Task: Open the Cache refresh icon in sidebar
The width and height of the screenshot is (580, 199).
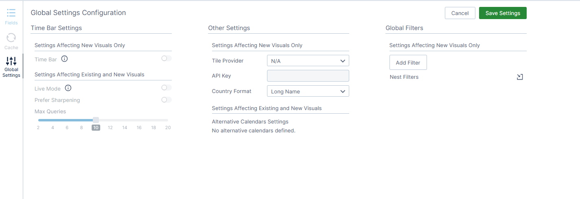Action: pyautogui.click(x=11, y=38)
